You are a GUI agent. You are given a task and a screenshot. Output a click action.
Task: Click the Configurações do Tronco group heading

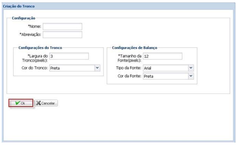coord(40,47)
